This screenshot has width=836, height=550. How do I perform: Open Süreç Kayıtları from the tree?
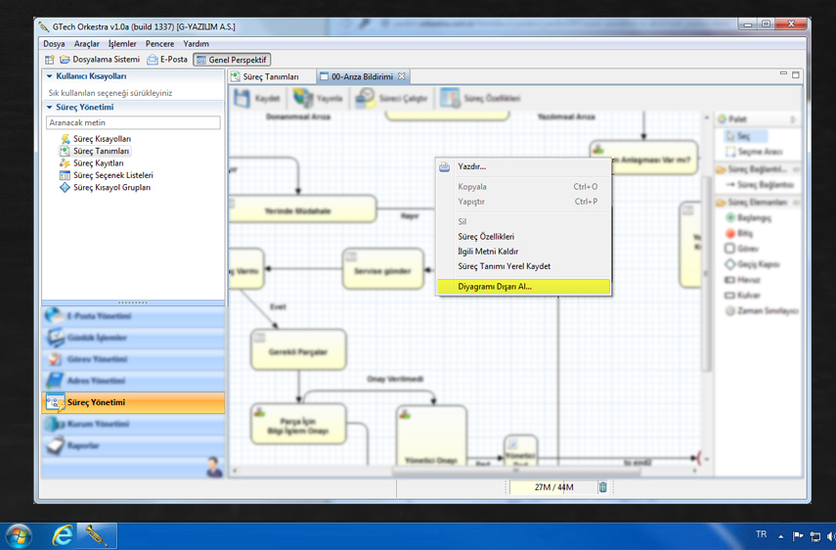(98, 163)
